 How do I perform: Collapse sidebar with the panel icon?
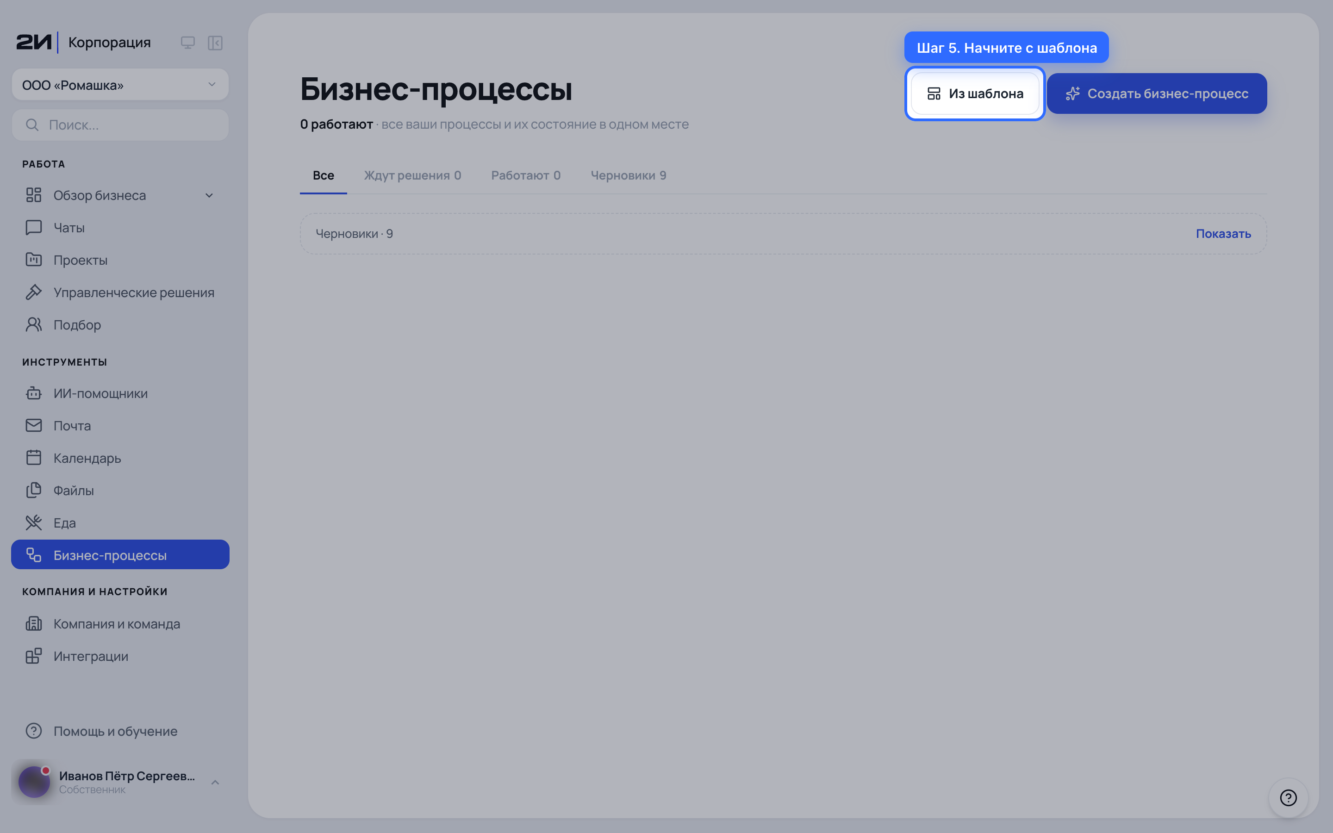[215, 43]
